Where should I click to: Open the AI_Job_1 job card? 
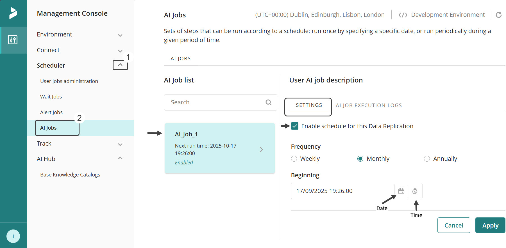tap(219, 148)
